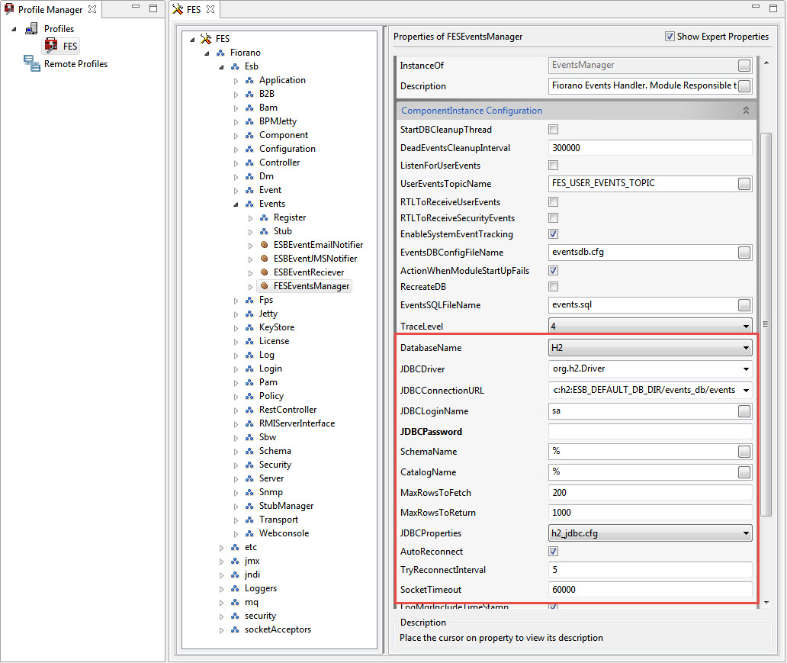
Task: Expand the Jetty tree node
Action: tap(236, 314)
